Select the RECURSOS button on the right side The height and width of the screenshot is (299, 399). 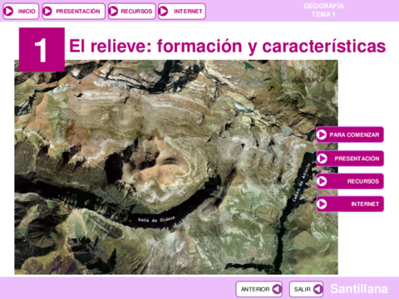click(350, 181)
